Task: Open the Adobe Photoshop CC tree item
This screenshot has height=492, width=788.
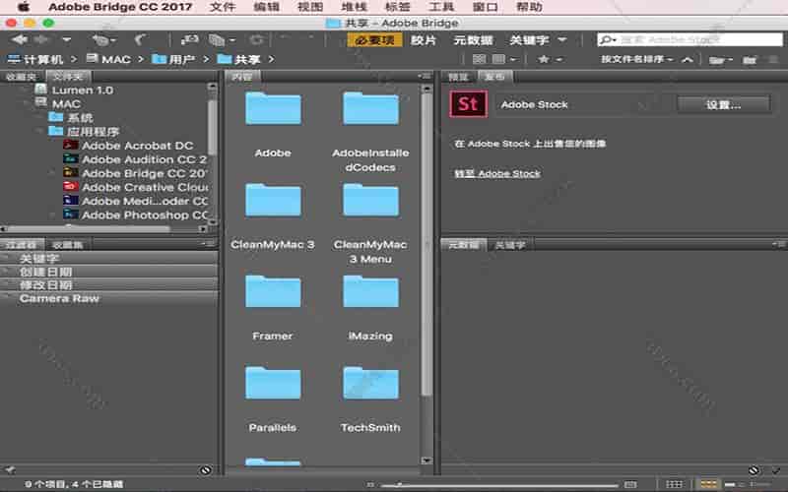Action: 145,215
